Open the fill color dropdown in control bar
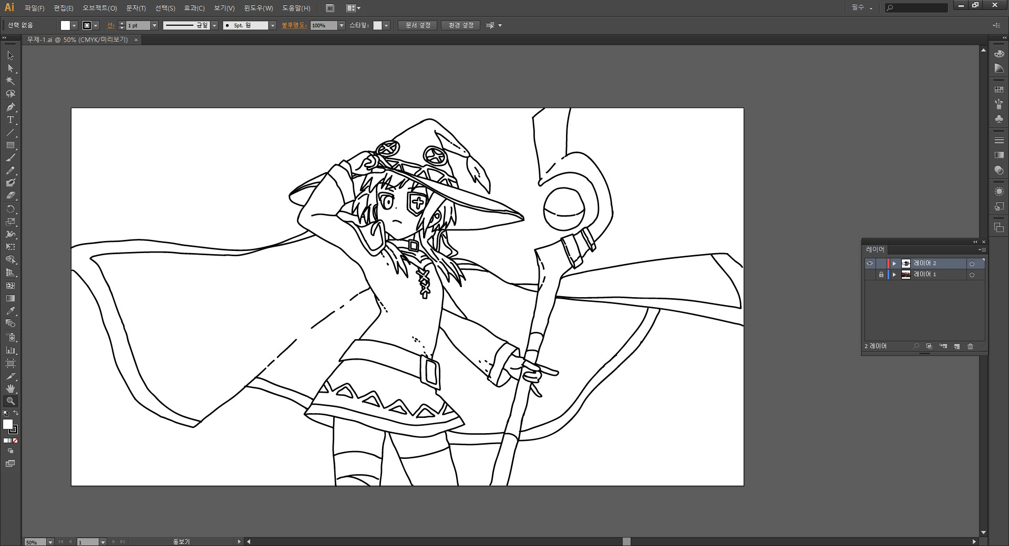This screenshot has height=546, width=1009. coord(74,25)
